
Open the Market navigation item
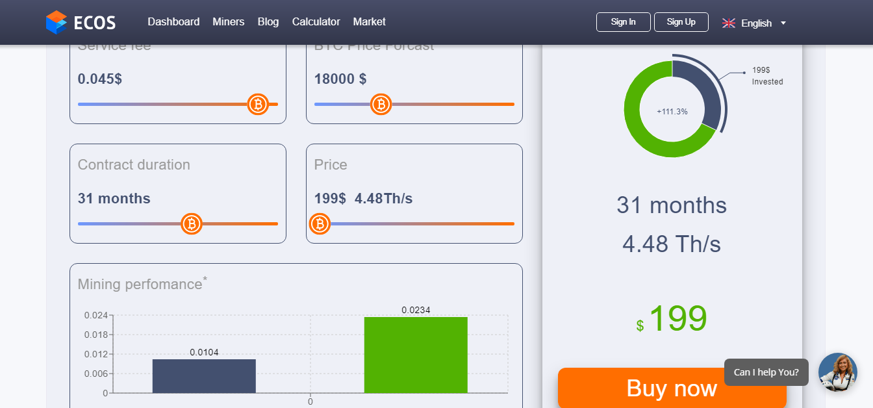pos(370,21)
